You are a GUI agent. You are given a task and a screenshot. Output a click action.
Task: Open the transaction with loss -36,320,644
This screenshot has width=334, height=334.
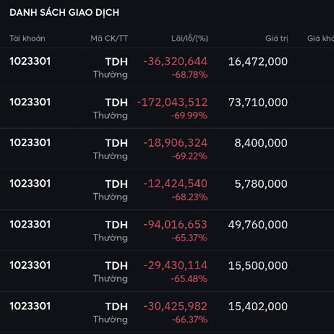click(x=167, y=68)
